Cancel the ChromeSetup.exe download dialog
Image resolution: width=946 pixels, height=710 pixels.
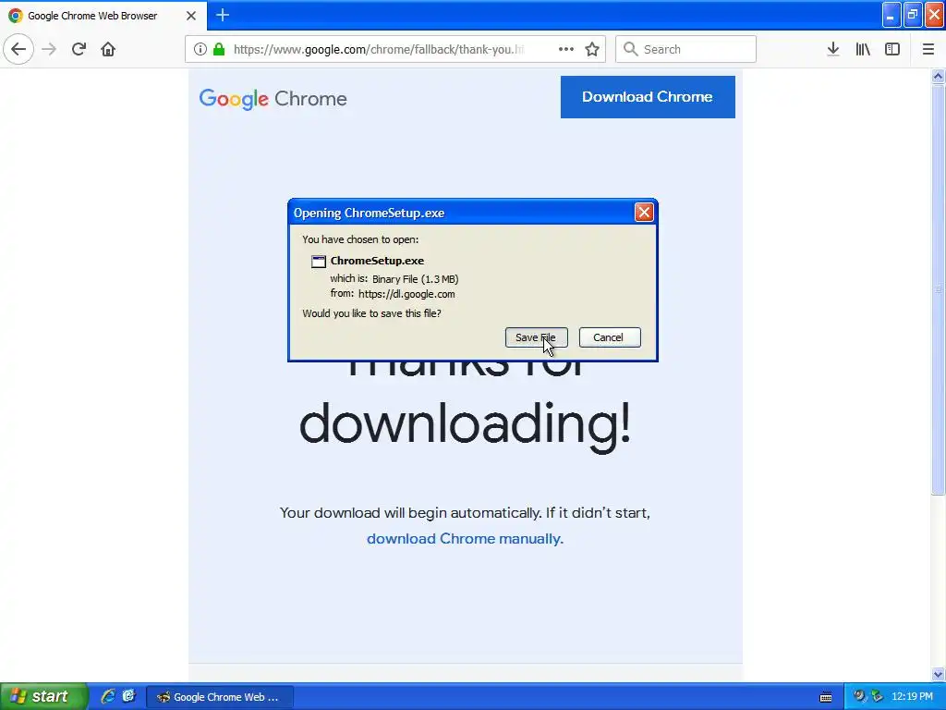610,337
